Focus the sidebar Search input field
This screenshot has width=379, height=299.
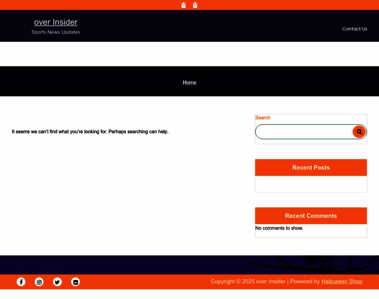(x=304, y=132)
